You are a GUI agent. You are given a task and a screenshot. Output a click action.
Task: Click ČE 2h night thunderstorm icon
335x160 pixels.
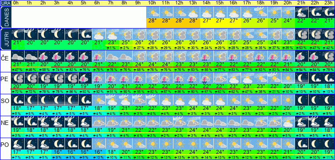(44, 56)
